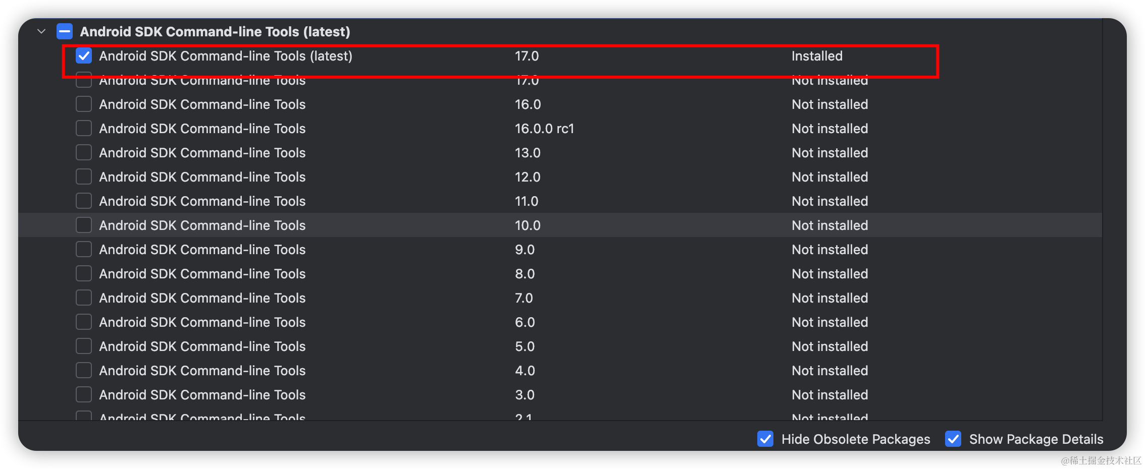The width and height of the screenshot is (1145, 469).
Task: Collapse the Android SDK Command-line Tools group
Action: (41, 32)
